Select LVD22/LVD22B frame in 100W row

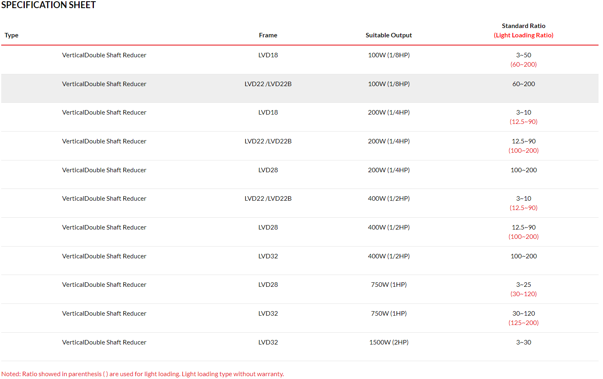click(x=268, y=84)
